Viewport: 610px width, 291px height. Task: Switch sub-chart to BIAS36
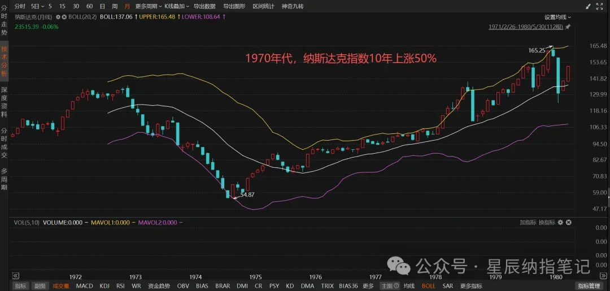coord(348,286)
